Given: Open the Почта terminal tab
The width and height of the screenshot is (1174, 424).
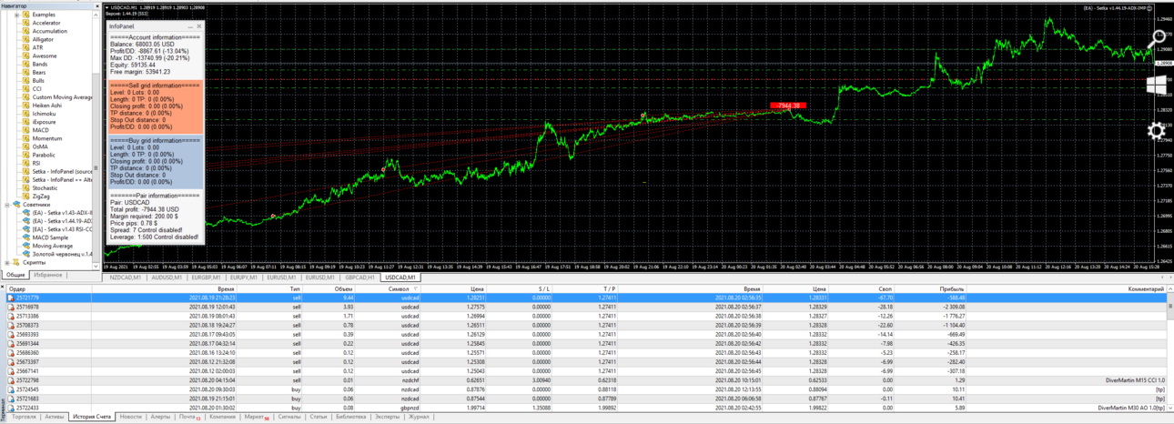Looking at the screenshot, I should [x=189, y=417].
